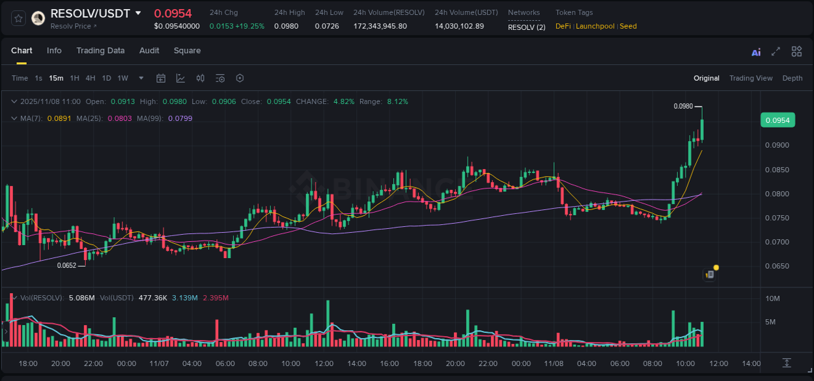Select the 1H chart interval
Image resolution: width=814 pixels, height=381 pixels.
pos(74,77)
